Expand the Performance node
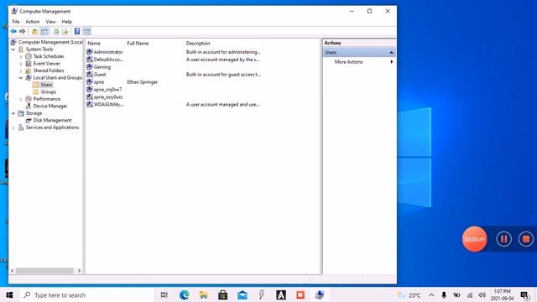Viewport: 537px width, 302px height. 21,99
